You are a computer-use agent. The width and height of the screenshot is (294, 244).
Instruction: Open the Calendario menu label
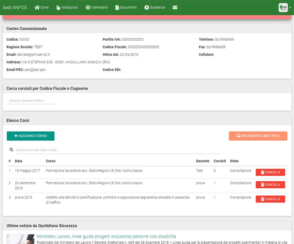click(x=99, y=7)
